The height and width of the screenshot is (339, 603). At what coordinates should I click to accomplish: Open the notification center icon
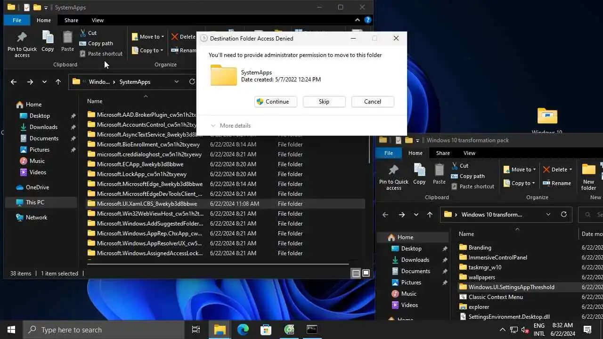587,330
